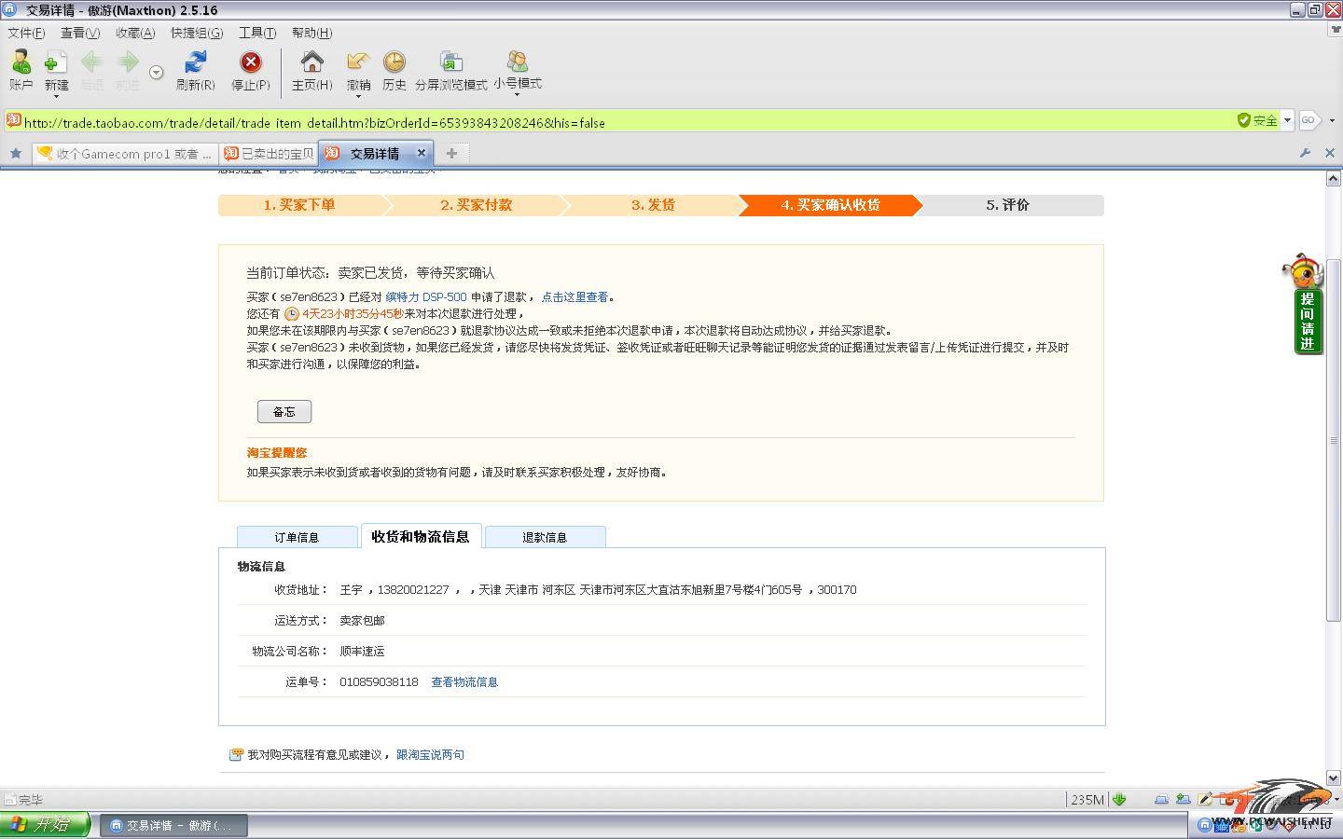Image resolution: width=1343 pixels, height=839 pixels.
Task: Open the 工具(T) menu
Action: [x=257, y=33]
